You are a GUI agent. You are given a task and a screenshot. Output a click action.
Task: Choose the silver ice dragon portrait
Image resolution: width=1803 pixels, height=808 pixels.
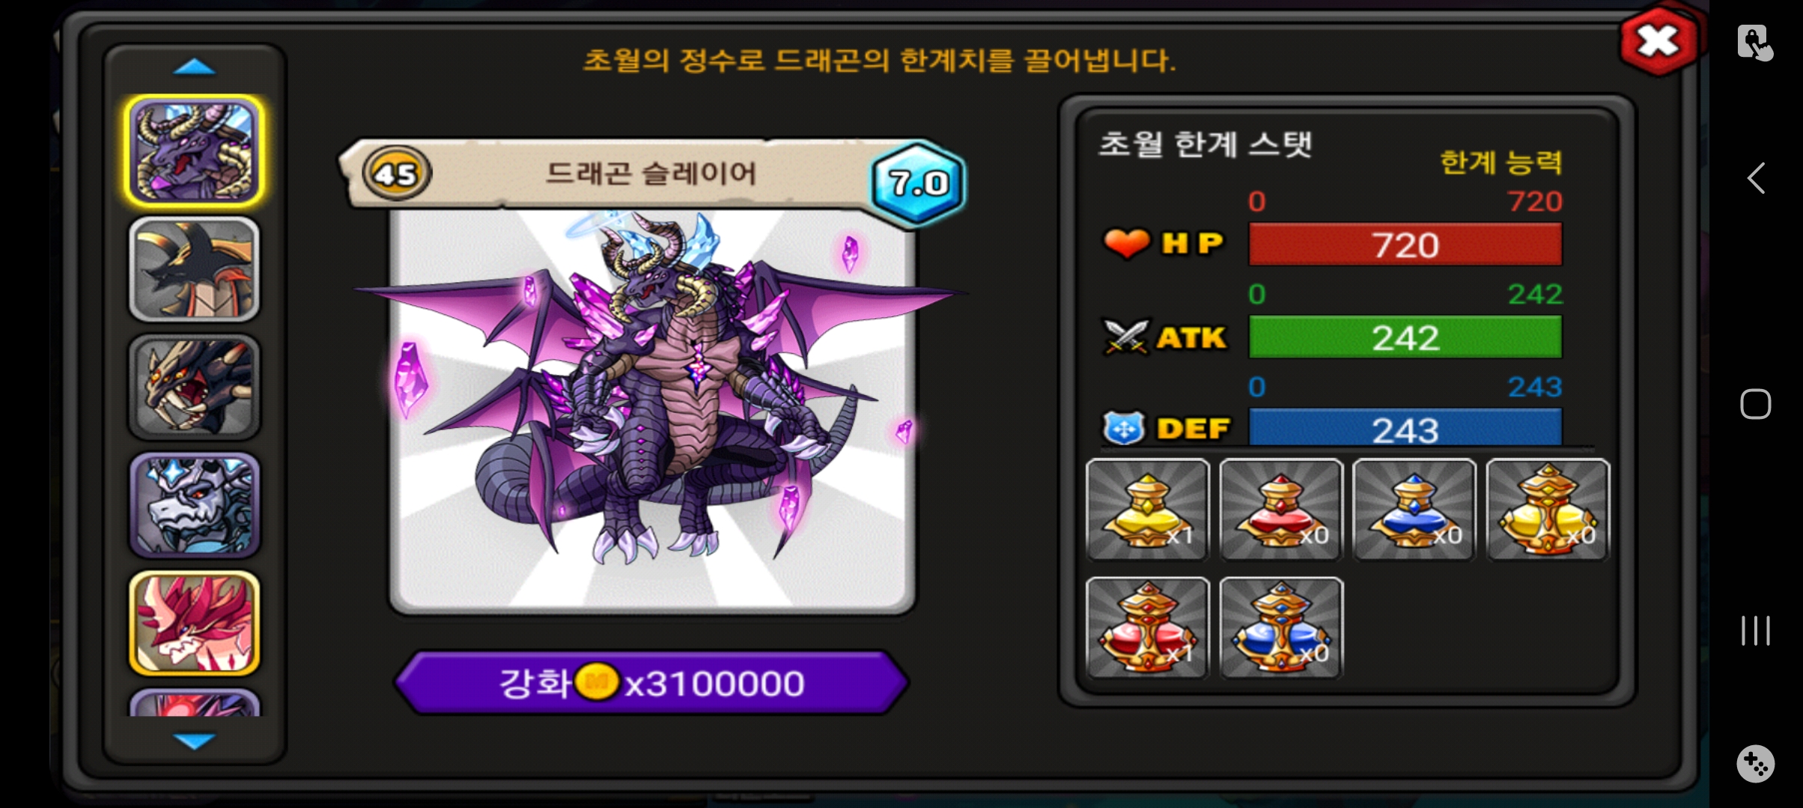coord(195,506)
